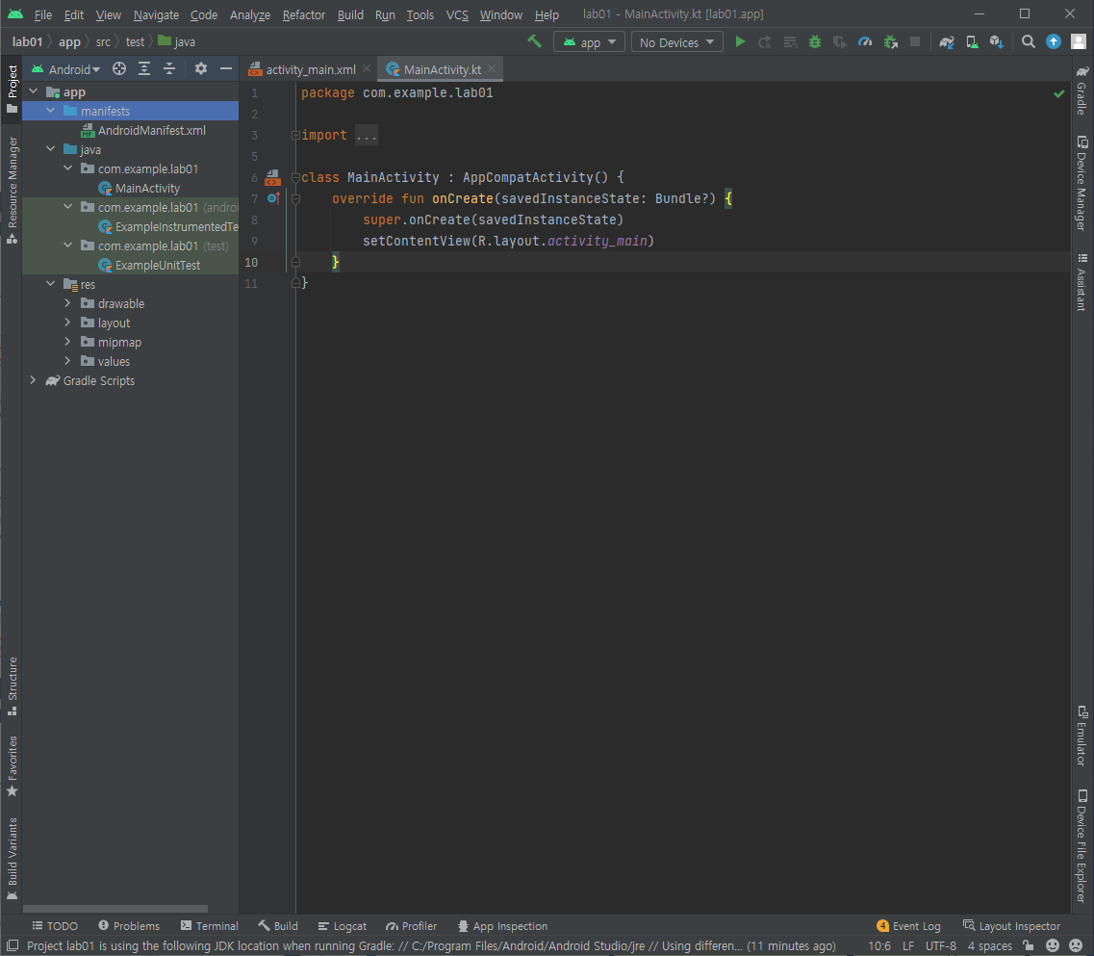Unfold the collapsed import block

click(295, 136)
